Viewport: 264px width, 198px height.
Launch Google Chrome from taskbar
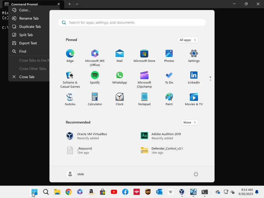point(69,192)
